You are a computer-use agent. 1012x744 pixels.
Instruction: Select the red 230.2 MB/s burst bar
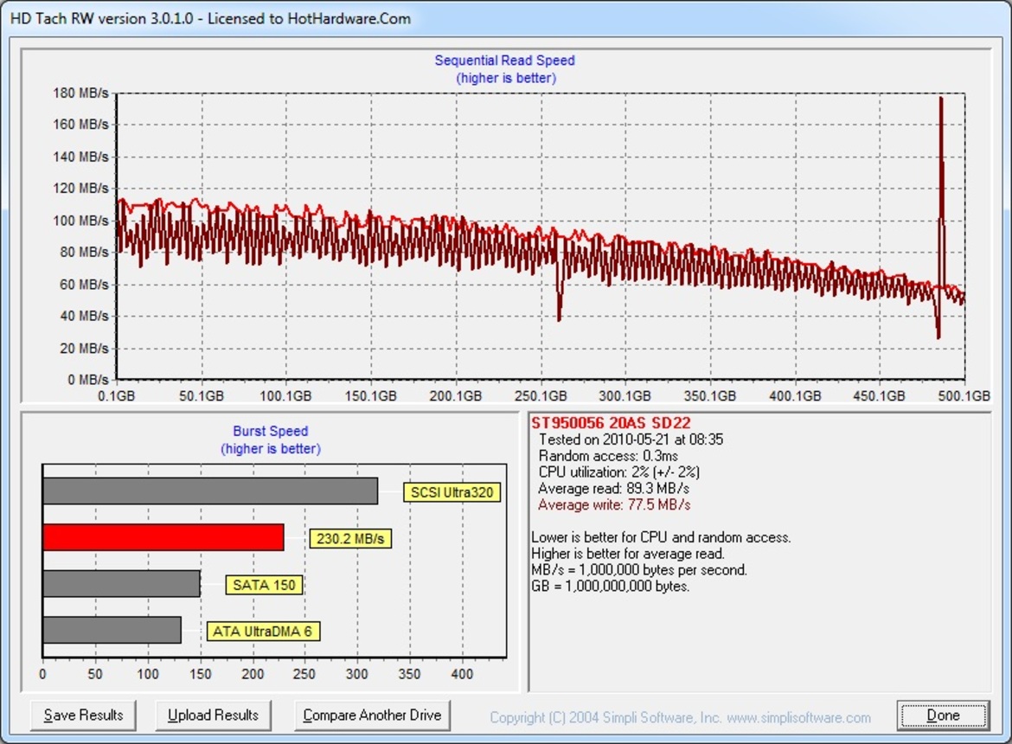tap(163, 537)
